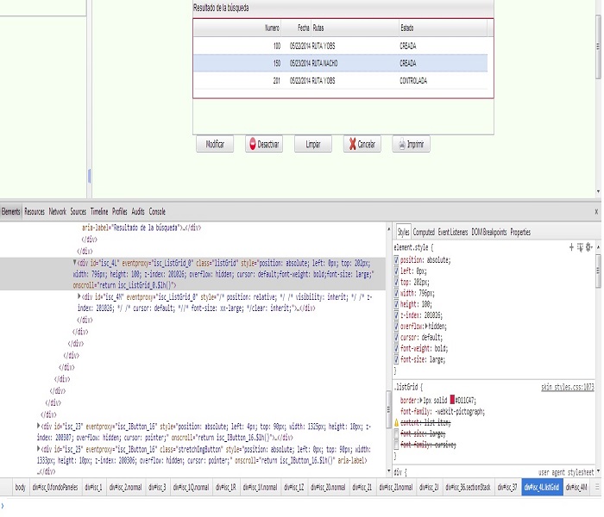Click the Imprimir printer button
This screenshot has height=517, width=604.
[411, 145]
